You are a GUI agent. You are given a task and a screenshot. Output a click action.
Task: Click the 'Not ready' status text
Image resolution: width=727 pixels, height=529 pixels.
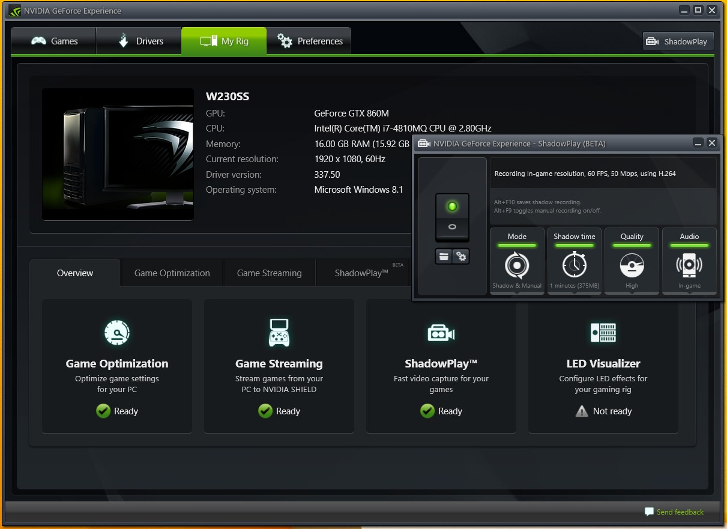click(x=612, y=411)
